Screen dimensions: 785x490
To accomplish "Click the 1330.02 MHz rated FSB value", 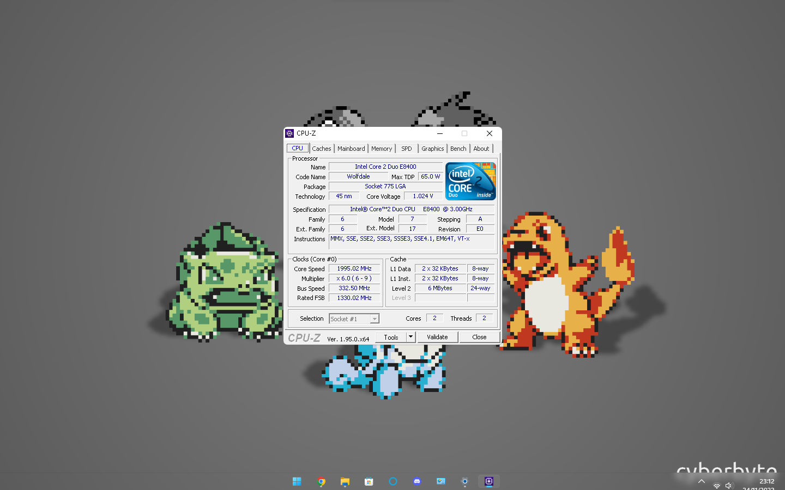I will pyautogui.click(x=354, y=298).
